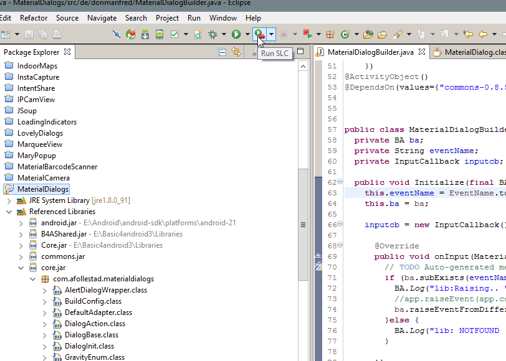Toggle code folding at line 68

[340, 246]
